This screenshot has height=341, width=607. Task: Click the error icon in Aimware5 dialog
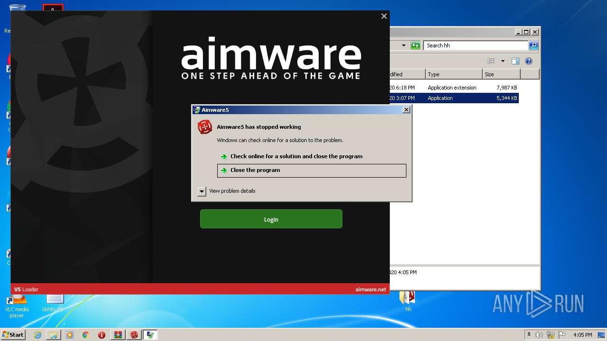(x=205, y=127)
